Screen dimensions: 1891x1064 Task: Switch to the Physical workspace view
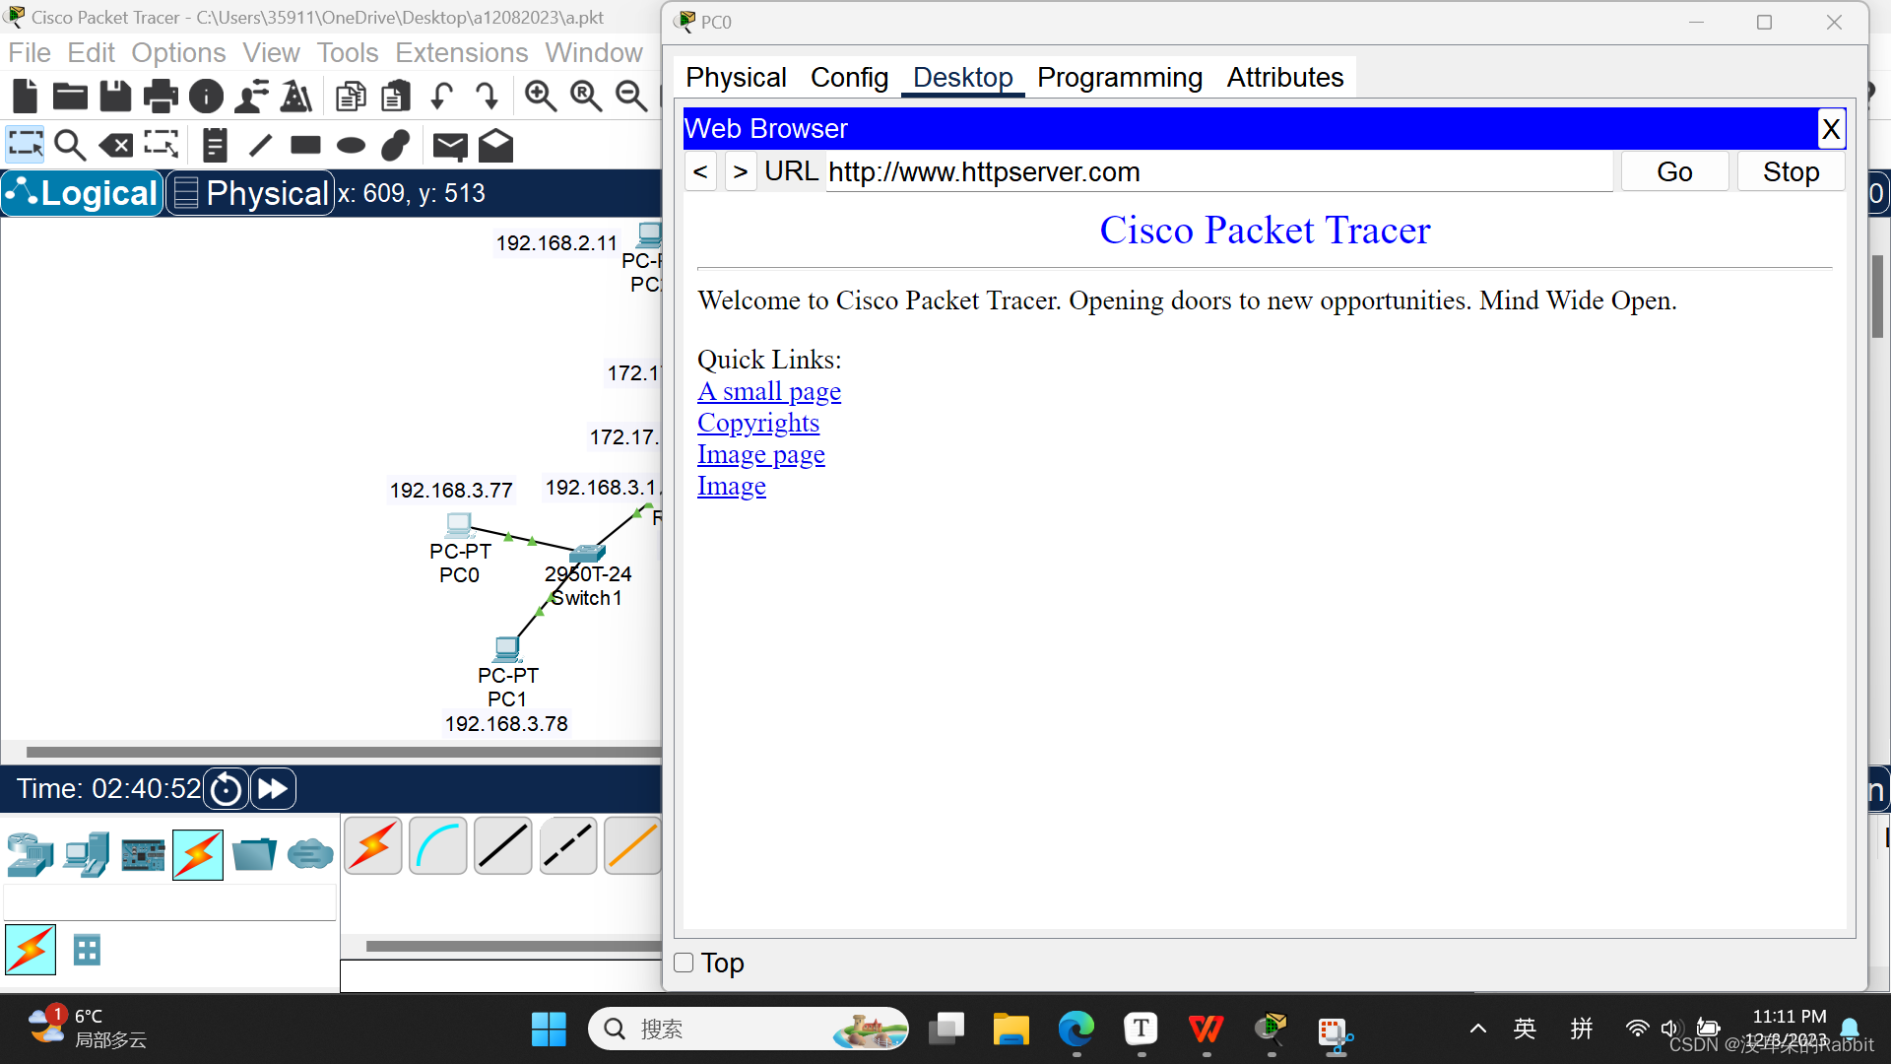[250, 193]
